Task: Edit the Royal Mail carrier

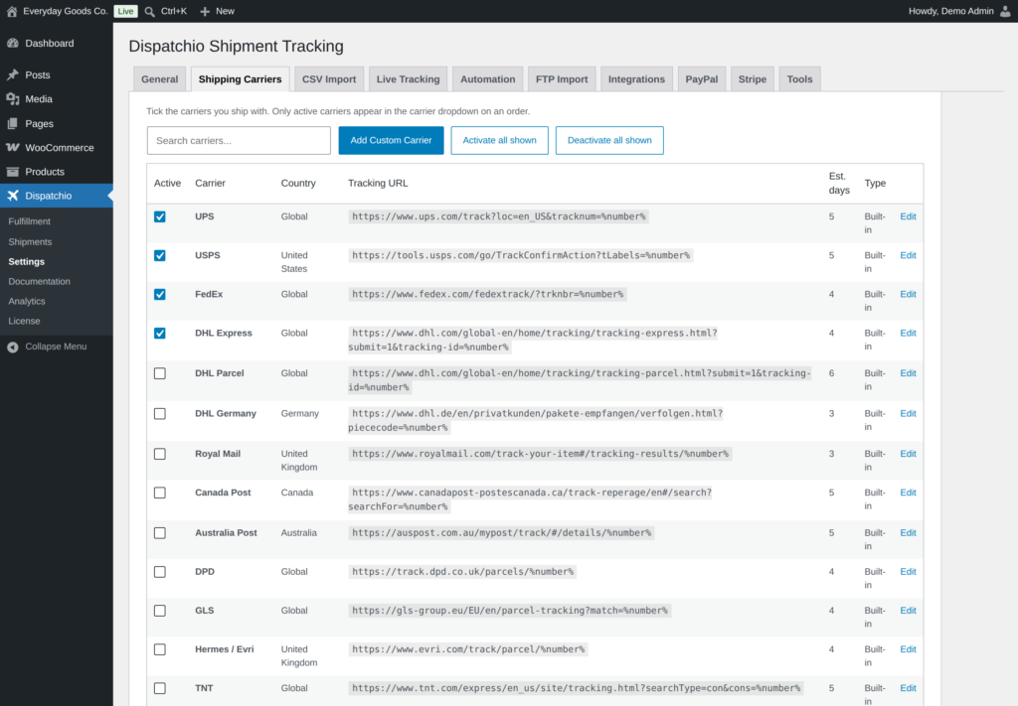Action: pos(908,454)
